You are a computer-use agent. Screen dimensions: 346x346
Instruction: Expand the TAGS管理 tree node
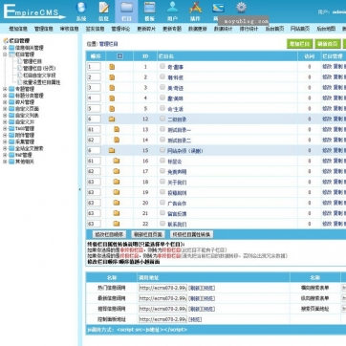5,128
